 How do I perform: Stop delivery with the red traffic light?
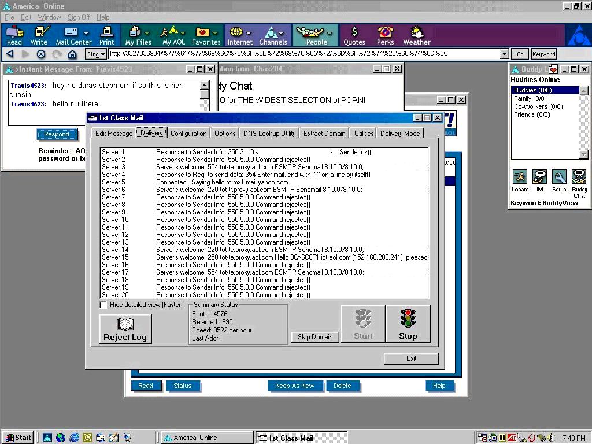point(408,324)
